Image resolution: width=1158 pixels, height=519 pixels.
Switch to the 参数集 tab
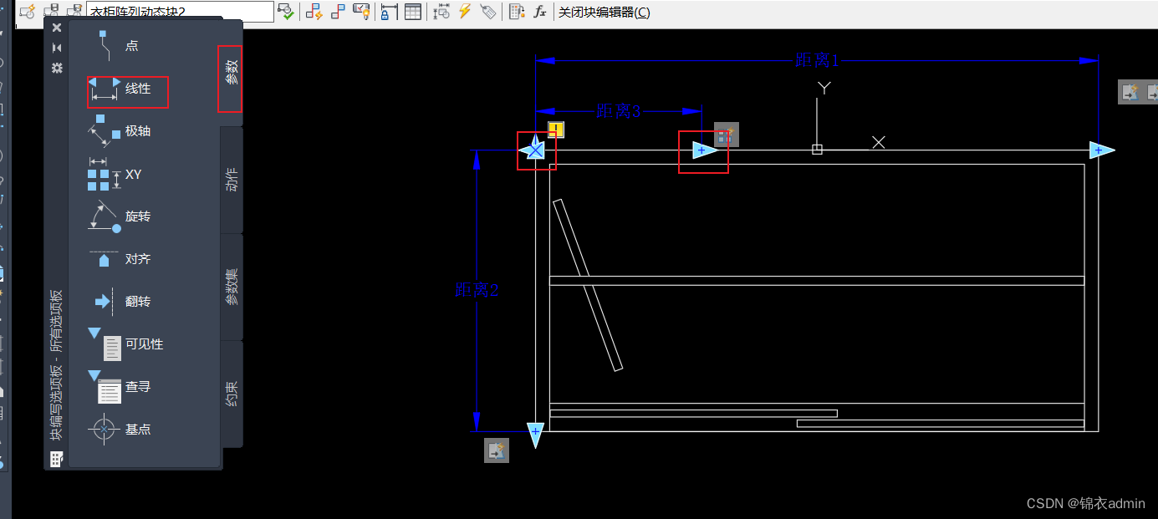tap(232, 287)
